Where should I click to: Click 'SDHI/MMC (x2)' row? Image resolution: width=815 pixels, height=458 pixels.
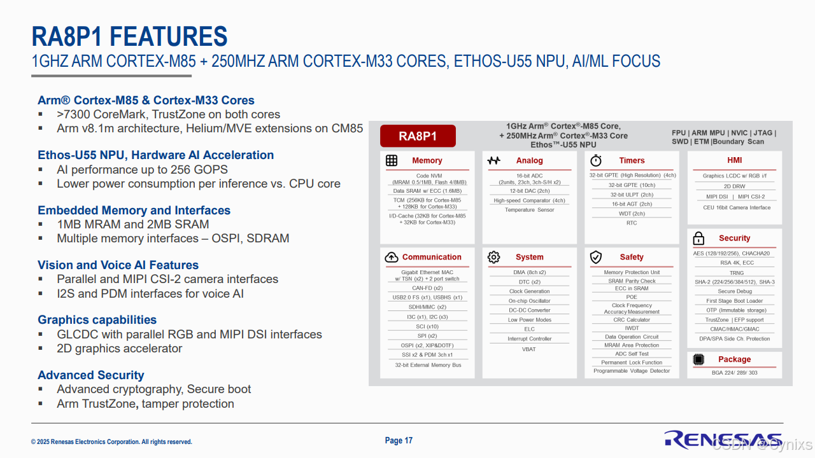(x=427, y=307)
